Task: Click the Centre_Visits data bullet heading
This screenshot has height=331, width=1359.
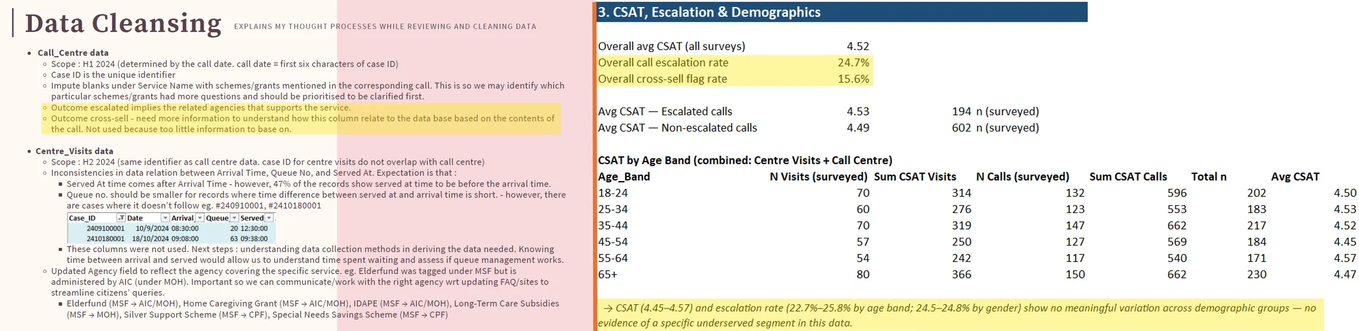Action: (x=74, y=151)
